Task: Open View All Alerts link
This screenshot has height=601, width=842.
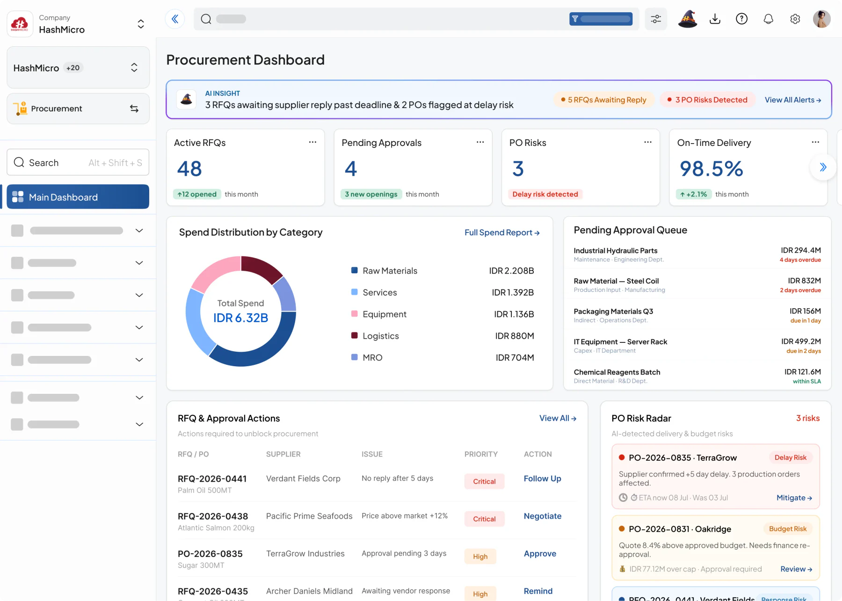Action: coord(793,100)
